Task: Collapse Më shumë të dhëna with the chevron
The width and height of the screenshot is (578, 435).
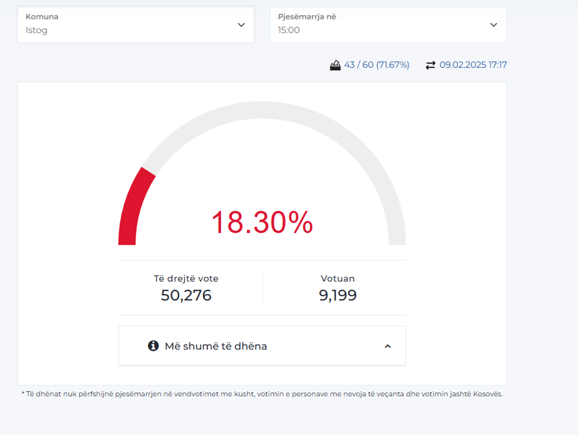Action: click(387, 346)
